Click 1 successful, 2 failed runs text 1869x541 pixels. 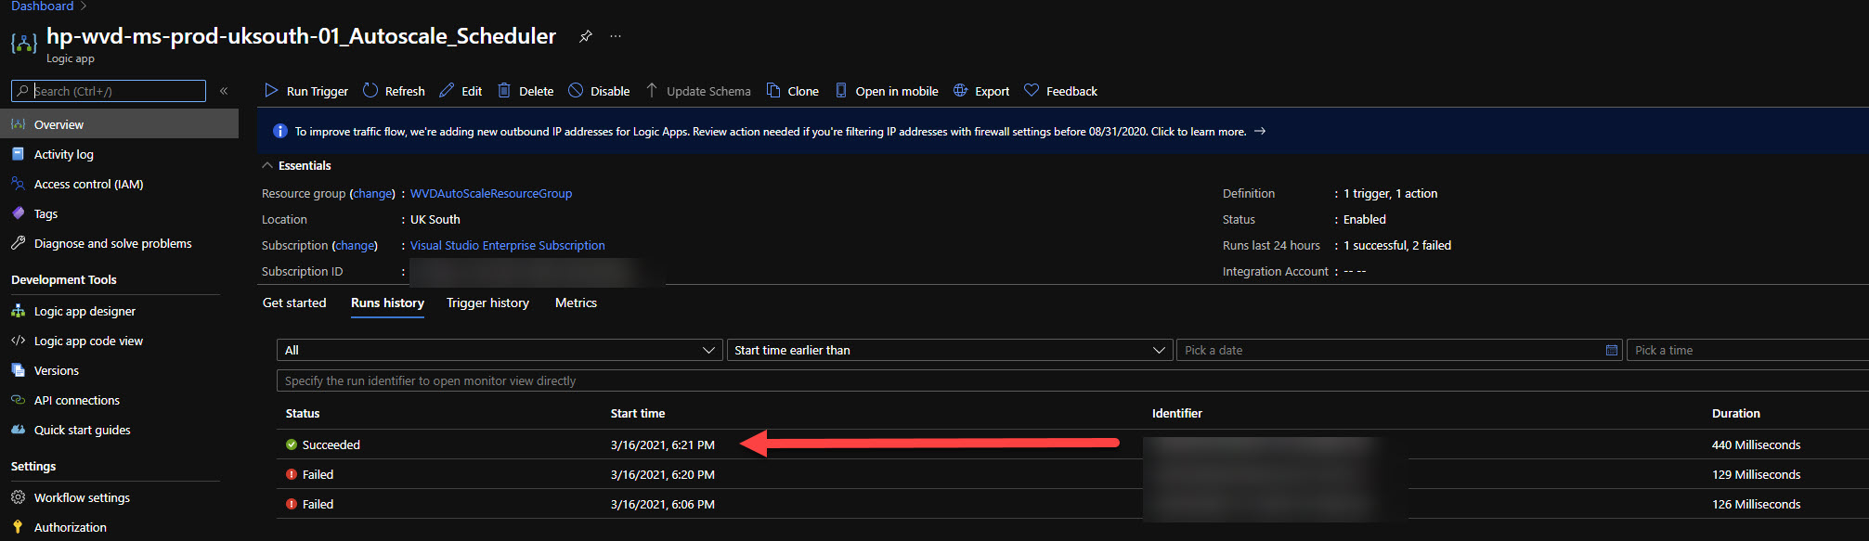(x=1397, y=245)
